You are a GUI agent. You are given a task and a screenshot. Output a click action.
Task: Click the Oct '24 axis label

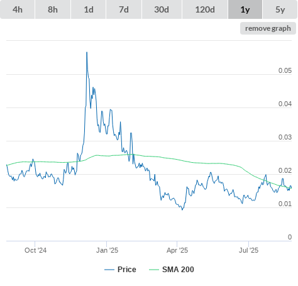click(35, 250)
